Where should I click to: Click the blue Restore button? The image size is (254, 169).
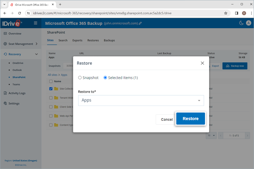190,119
